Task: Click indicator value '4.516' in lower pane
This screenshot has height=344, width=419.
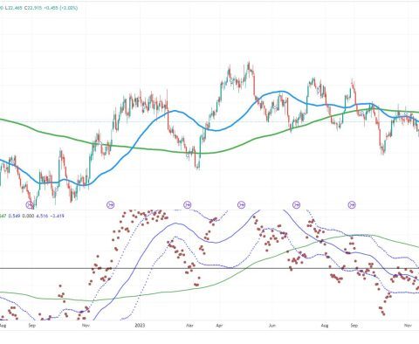Action: coord(42,216)
